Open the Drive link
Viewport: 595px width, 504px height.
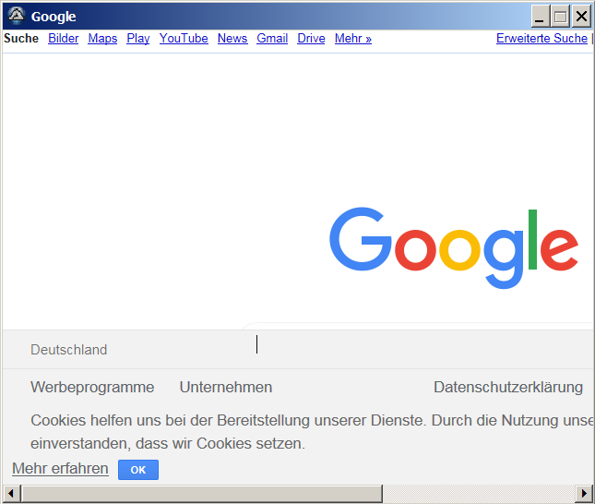pyautogui.click(x=311, y=39)
